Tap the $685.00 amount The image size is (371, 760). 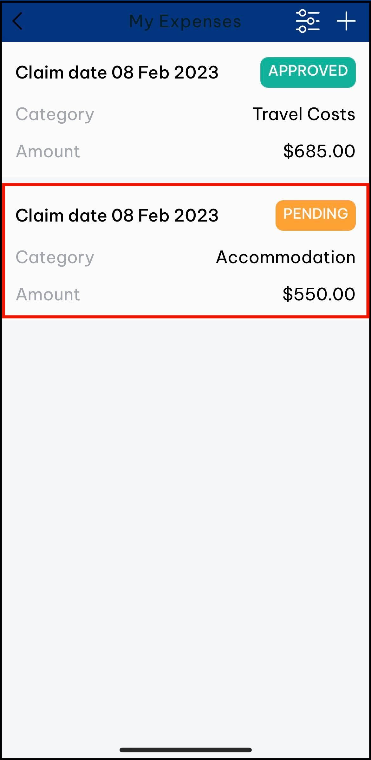click(x=319, y=151)
